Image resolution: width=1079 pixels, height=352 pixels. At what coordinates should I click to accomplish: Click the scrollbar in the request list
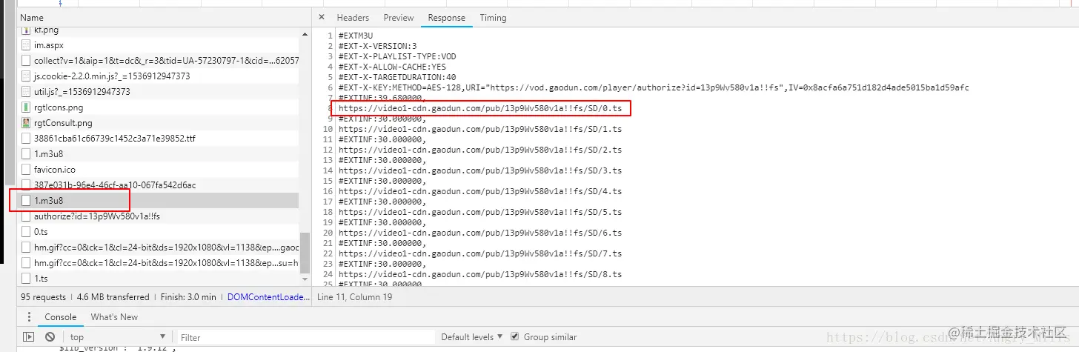pos(305,253)
